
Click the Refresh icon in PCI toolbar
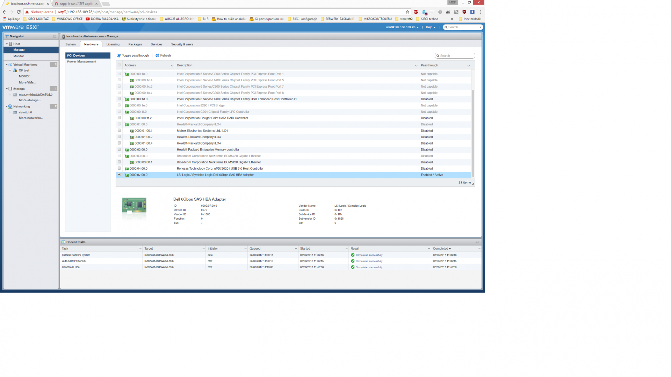(x=157, y=56)
